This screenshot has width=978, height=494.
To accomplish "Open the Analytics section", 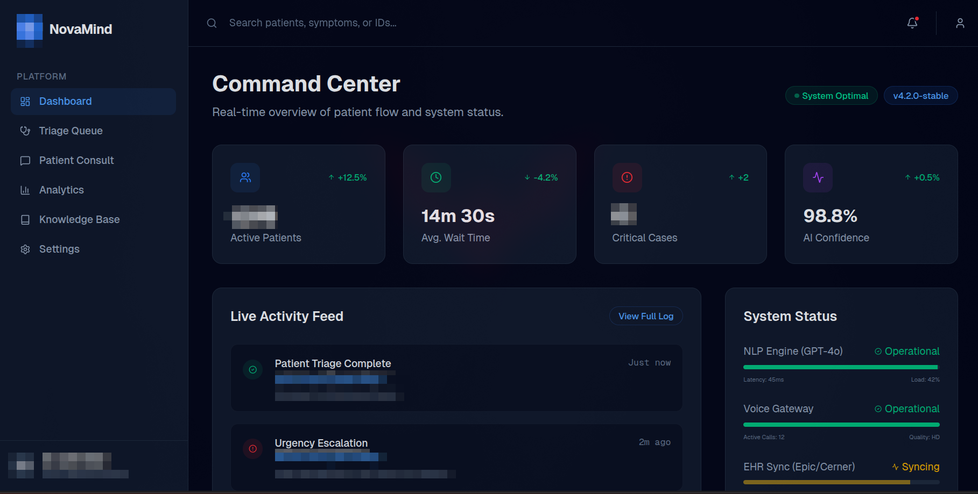I will point(93,190).
